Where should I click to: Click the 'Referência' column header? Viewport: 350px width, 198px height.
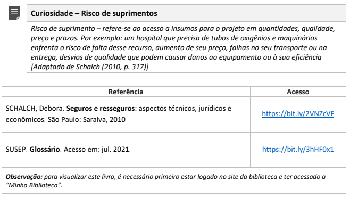[126, 92]
